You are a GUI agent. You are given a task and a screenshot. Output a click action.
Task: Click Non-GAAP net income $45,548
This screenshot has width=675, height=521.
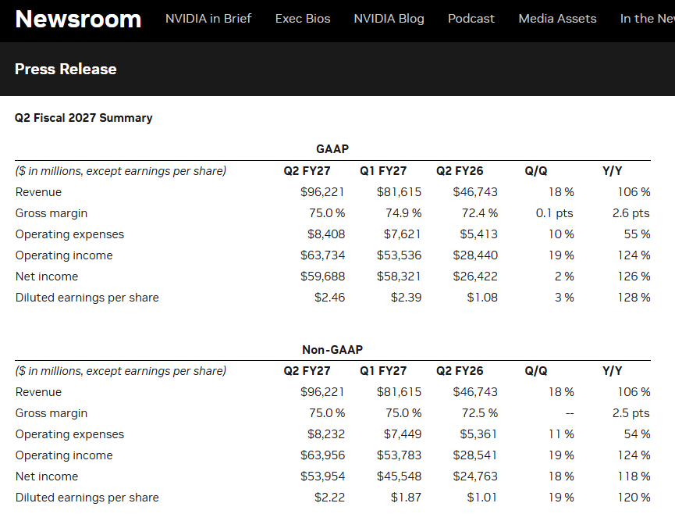399,476
